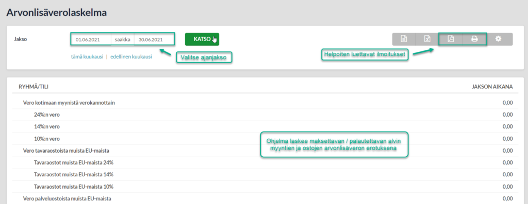Click the 'Jakso' label
The image size is (528, 204).
[20, 39]
